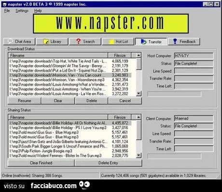Select 'Billie Holiday- All Or Nothing At Al' row
The width and height of the screenshot is (222, 192).
[x=70, y=123]
